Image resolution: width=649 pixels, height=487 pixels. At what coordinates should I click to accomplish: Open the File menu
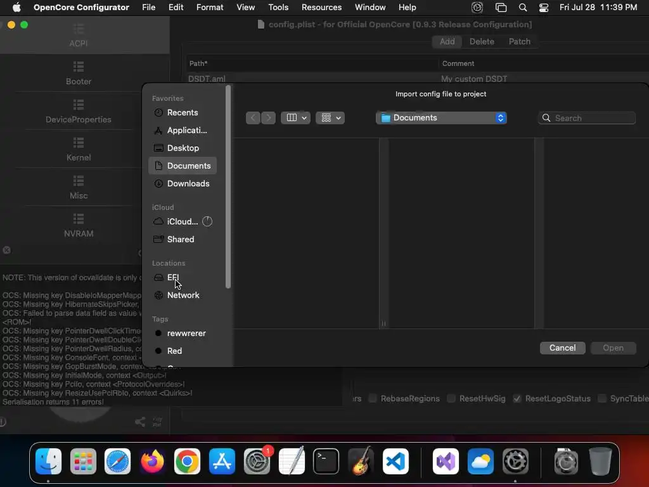point(148,8)
